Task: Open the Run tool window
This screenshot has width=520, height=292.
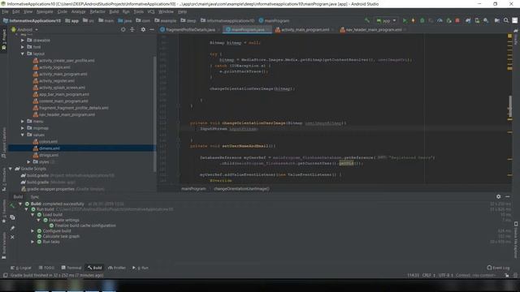Action: tap(141, 268)
